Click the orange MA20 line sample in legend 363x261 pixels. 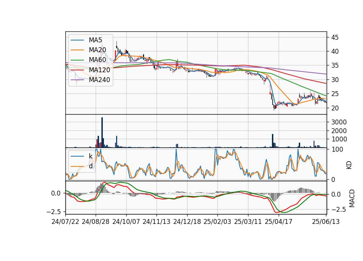(77, 50)
